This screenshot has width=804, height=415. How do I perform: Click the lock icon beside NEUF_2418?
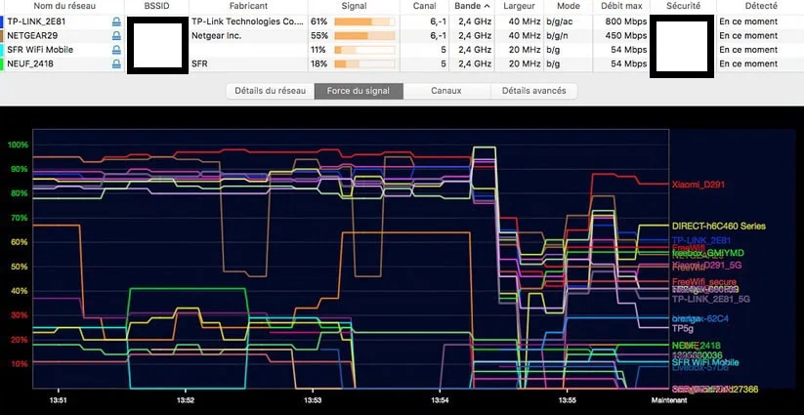[x=117, y=63]
